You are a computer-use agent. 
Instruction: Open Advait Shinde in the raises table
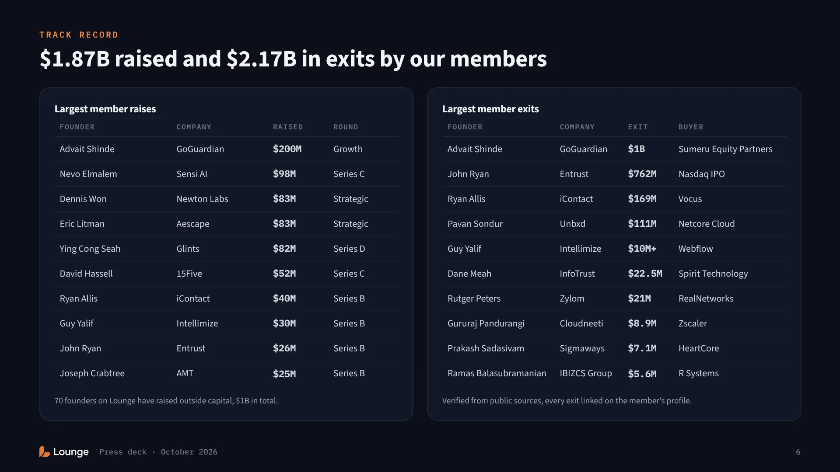[x=87, y=149]
